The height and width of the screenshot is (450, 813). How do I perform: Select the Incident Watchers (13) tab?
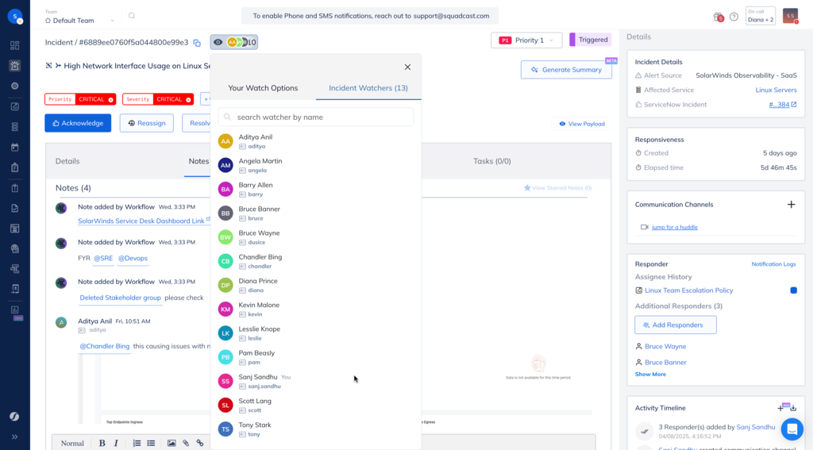point(368,87)
